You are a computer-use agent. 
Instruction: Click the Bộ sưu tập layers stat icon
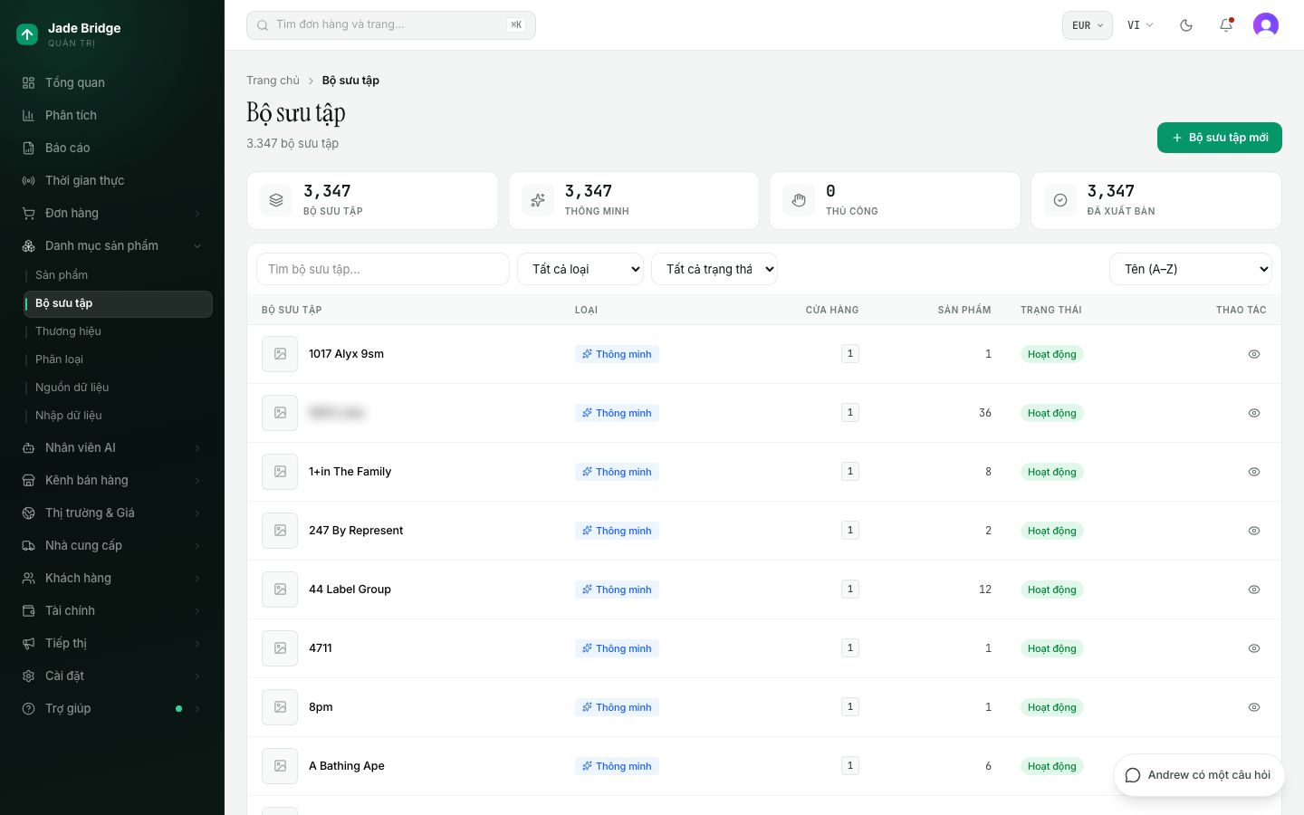276,200
